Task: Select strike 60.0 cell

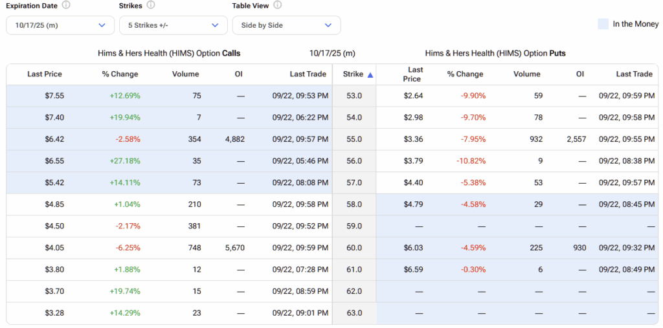Action: click(x=354, y=248)
